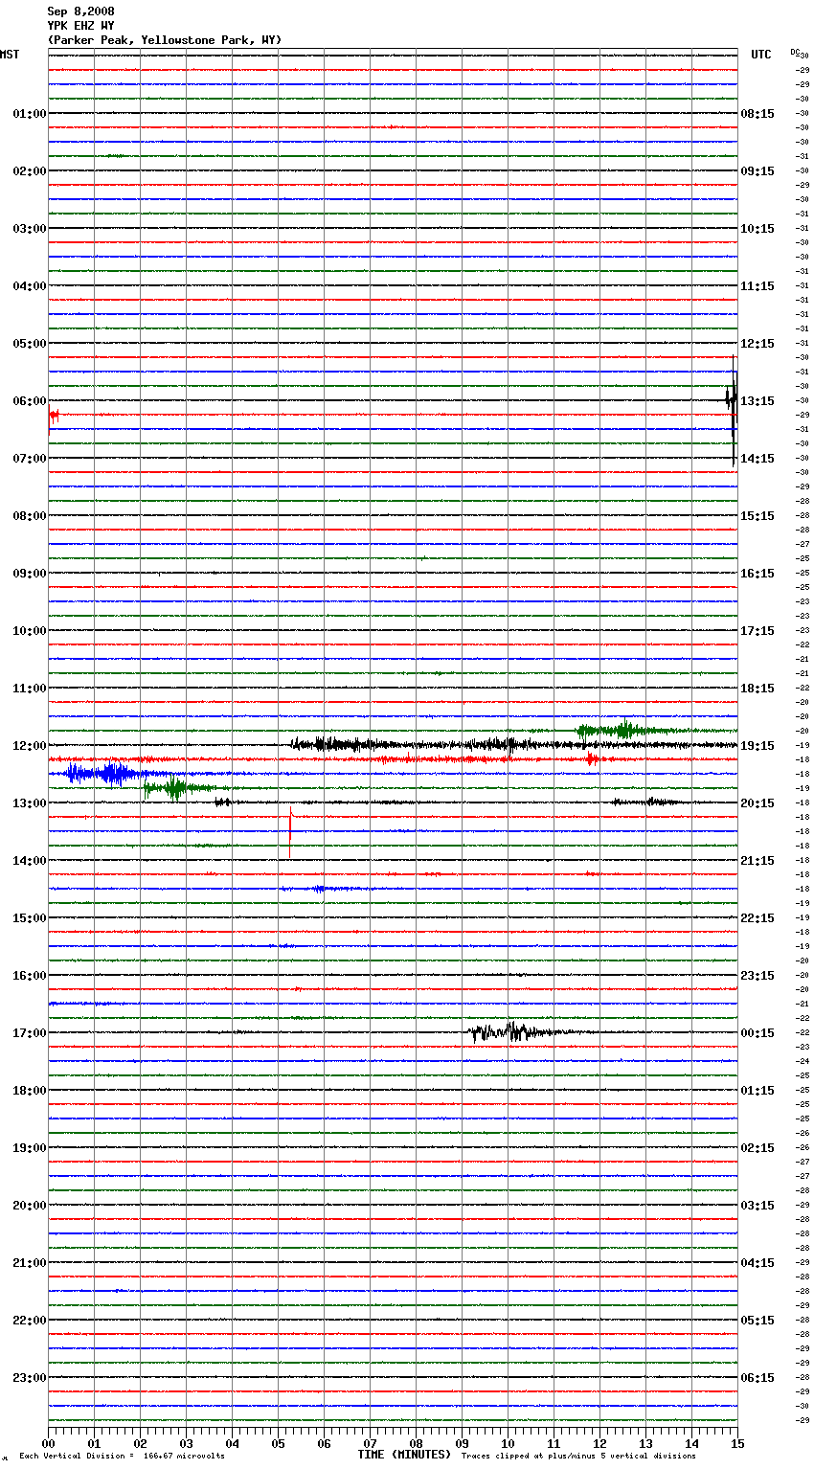The image size is (814, 1469).
Task: Click the '15' minute axis tick label
Action: 737,1443
